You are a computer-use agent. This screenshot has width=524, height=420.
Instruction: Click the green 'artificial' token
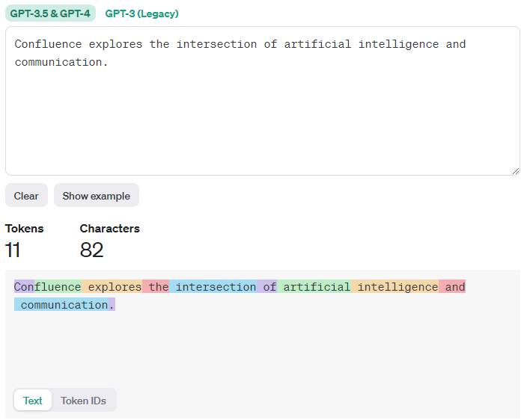tap(314, 286)
